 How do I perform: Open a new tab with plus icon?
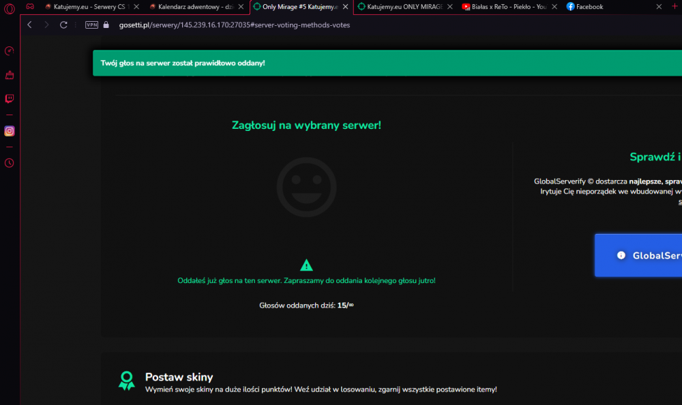pyautogui.click(x=674, y=6)
